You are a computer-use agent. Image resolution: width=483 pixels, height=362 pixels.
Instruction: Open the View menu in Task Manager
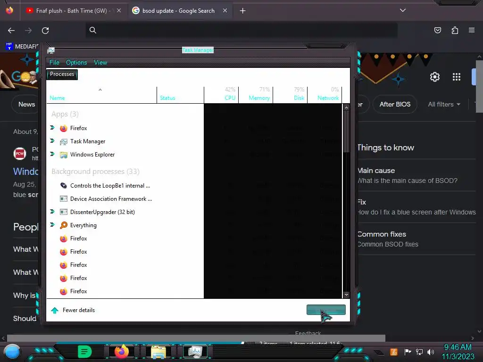[100, 63]
